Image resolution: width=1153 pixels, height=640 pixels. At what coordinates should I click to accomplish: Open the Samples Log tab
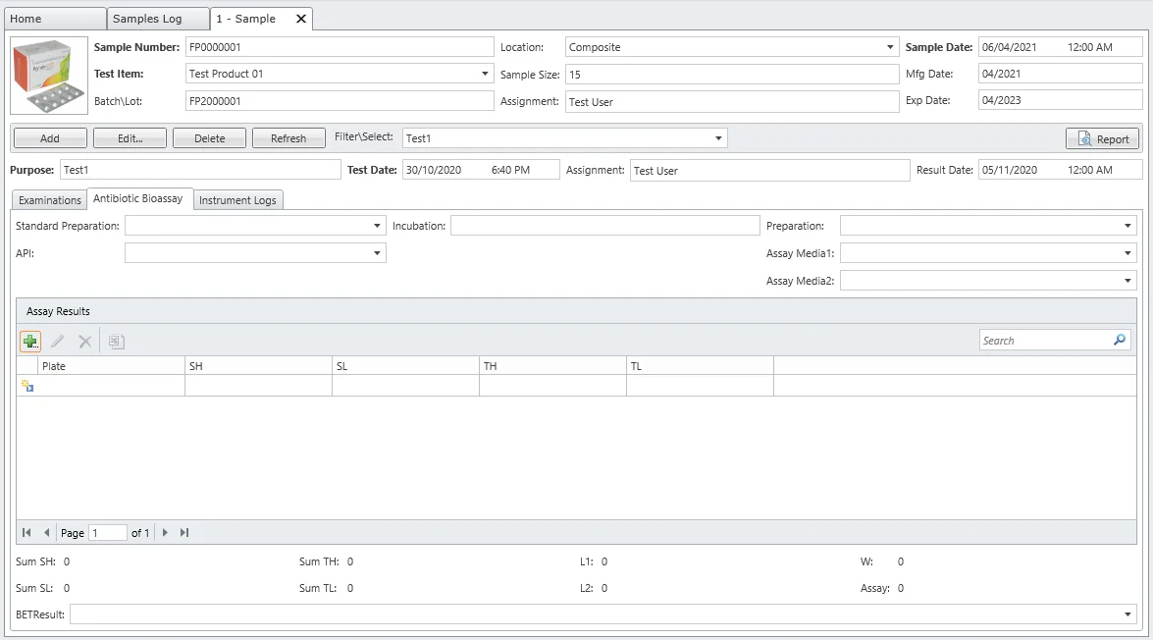[147, 19]
